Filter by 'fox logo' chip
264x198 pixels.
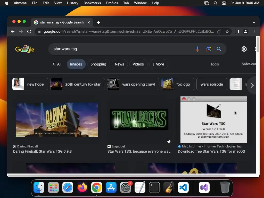point(177,84)
